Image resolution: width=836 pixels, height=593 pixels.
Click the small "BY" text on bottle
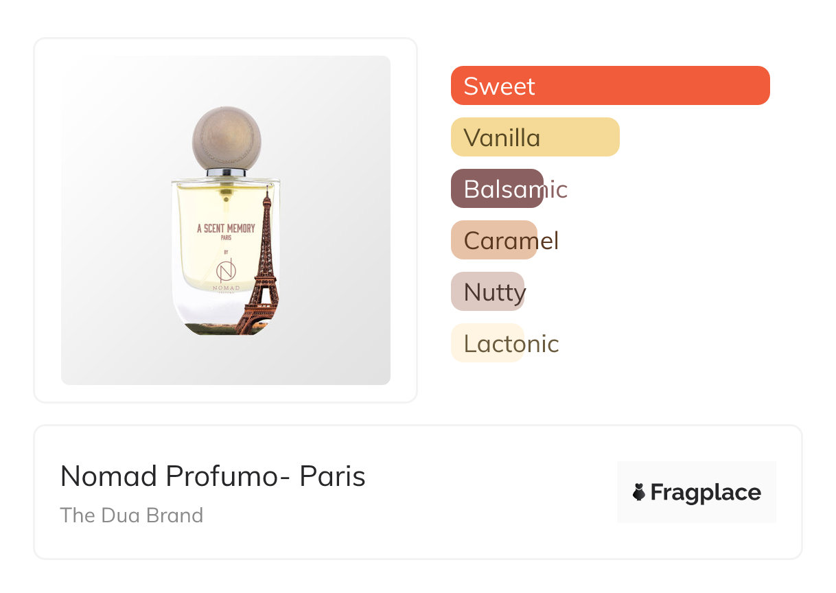coord(225,252)
